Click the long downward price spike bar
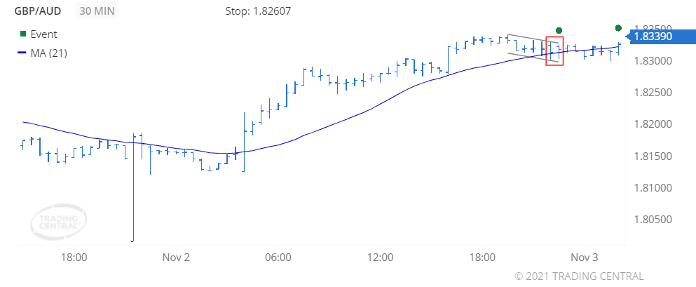 [x=133, y=187]
